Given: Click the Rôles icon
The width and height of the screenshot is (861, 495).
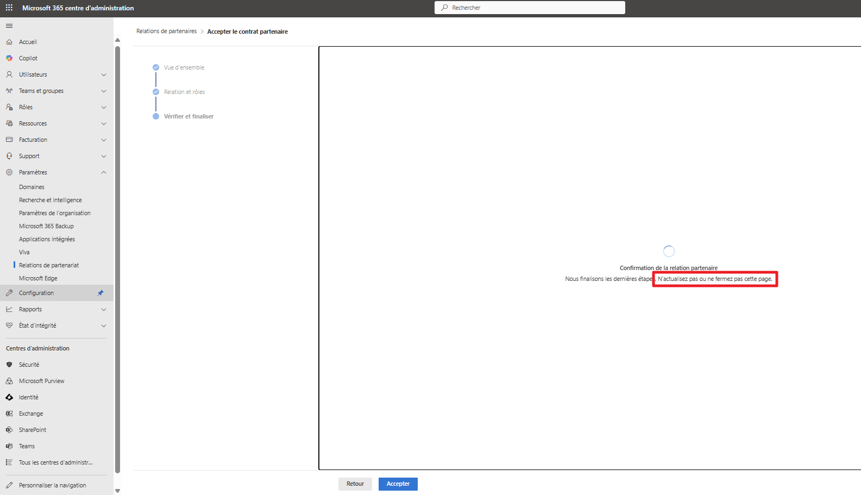Looking at the screenshot, I should tap(9, 107).
